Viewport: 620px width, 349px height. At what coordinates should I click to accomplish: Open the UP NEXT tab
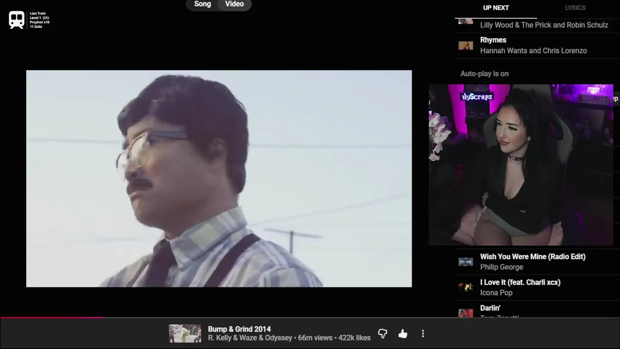point(496,8)
